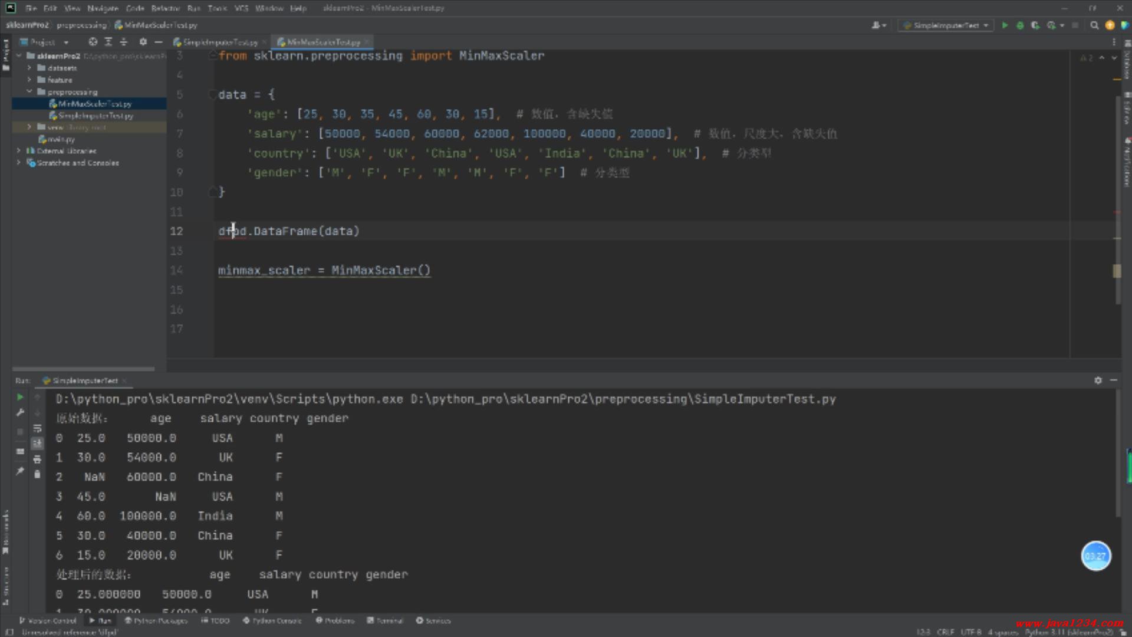The width and height of the screenshot is (1132, 637).
Task: Open Search Everywhere magnifier icon
Action: click(x=1094, y=25)
